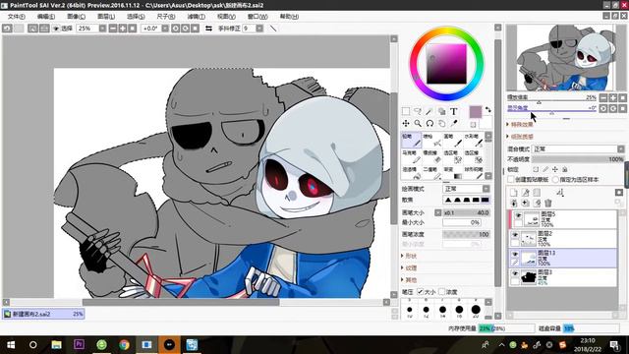Expand the 其他 section in tool panel
Screen dimensions: 629x354
pyautogui.click(x=410, y=279)
